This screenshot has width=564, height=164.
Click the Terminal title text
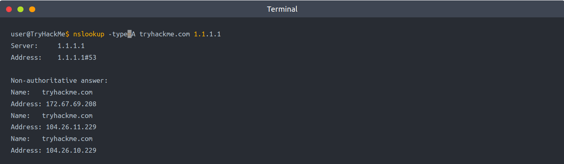pos(282,9)
